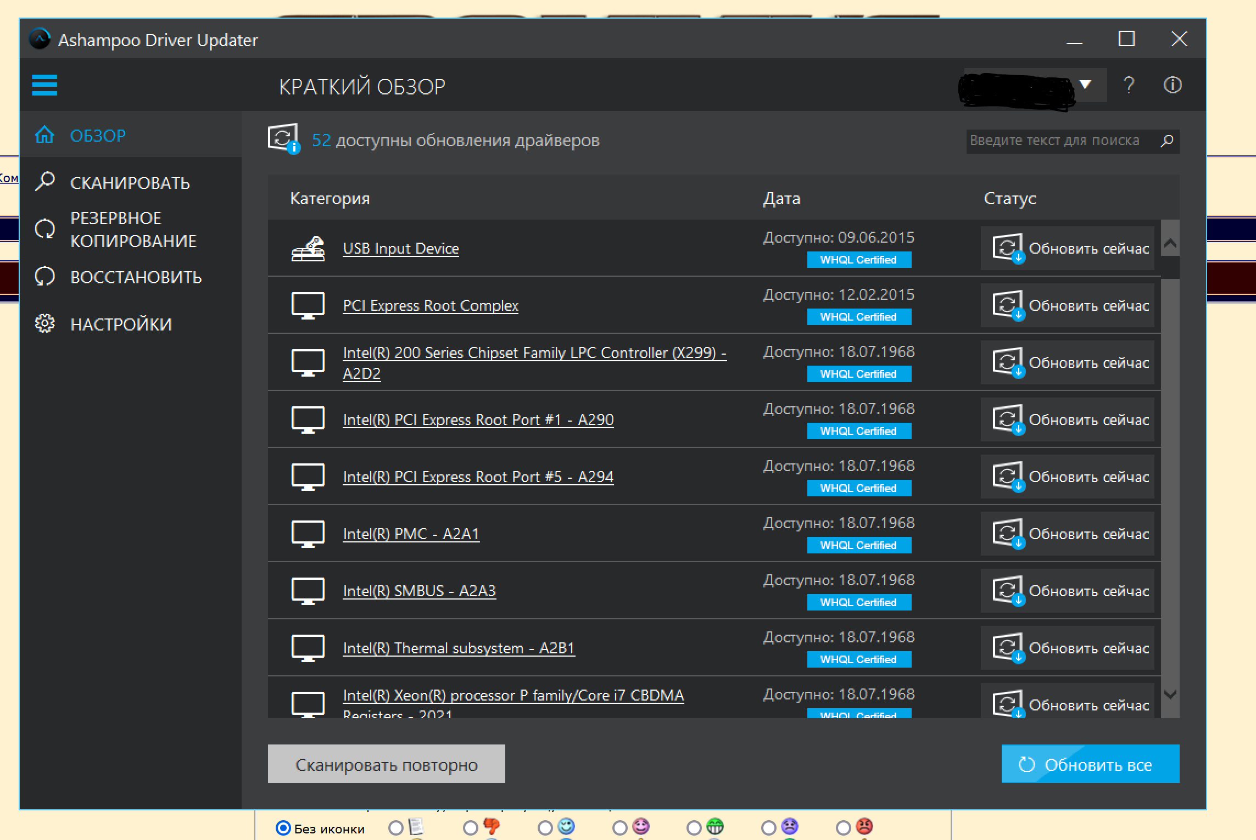Click the Ashampoo logo in title bar
Image resolution: width=1256 pixels, height=840 pixels.
[x=40, y=40]
